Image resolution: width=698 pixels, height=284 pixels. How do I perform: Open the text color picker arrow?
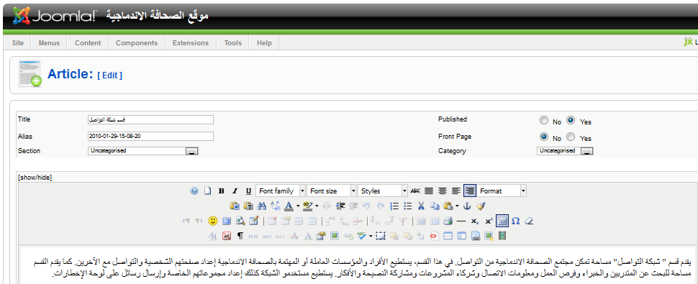pos(298,206)
